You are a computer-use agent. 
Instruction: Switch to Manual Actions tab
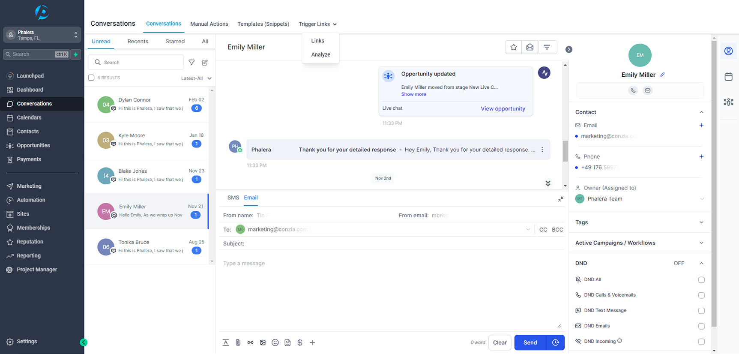click(x=209, y=24)
